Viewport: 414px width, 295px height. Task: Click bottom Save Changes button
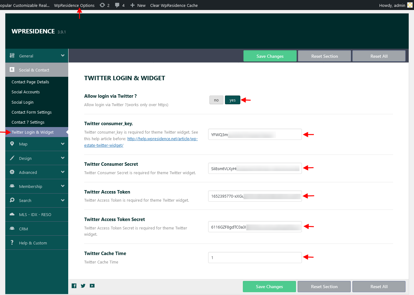(269, 287)
